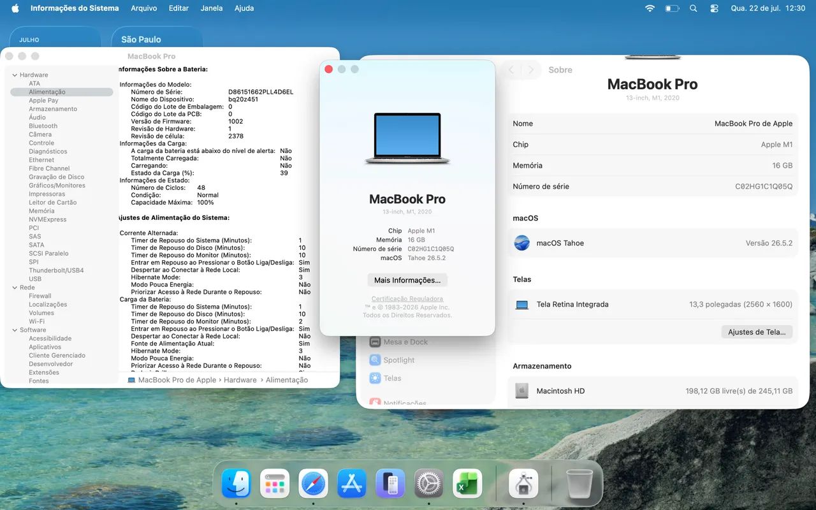Image resolution: width=816 pixels, height=510 pixels.
Task: Collapse the Software section in sidebar
Action: click(15, 330)
